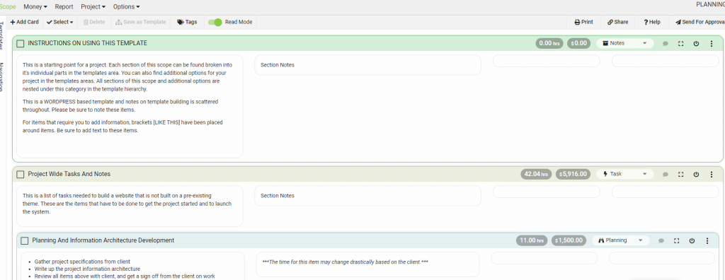The width and height of the screenshot is (725, 280).
Task: Click the Planning card notes about time changes
Action: 367,264
